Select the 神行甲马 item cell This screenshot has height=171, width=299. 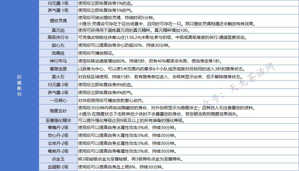pos(58,61)
